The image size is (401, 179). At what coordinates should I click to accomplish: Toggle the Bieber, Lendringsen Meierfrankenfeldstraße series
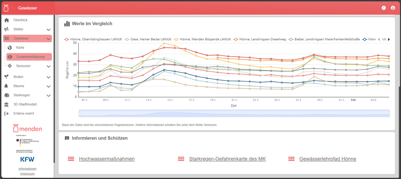coord(324,39)
